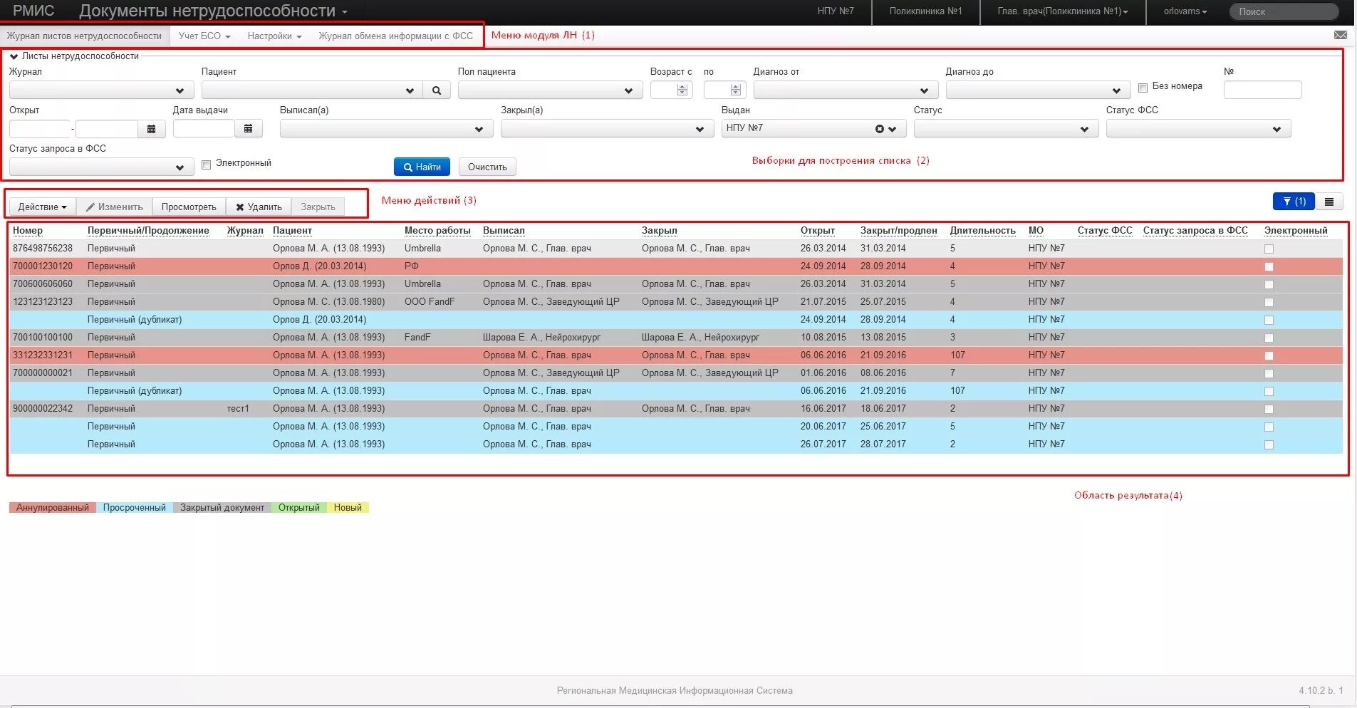This screenshot has height=708, width=1357.
Task: Click the Просроченный legend swatch
Action: [x=134, y=508]
